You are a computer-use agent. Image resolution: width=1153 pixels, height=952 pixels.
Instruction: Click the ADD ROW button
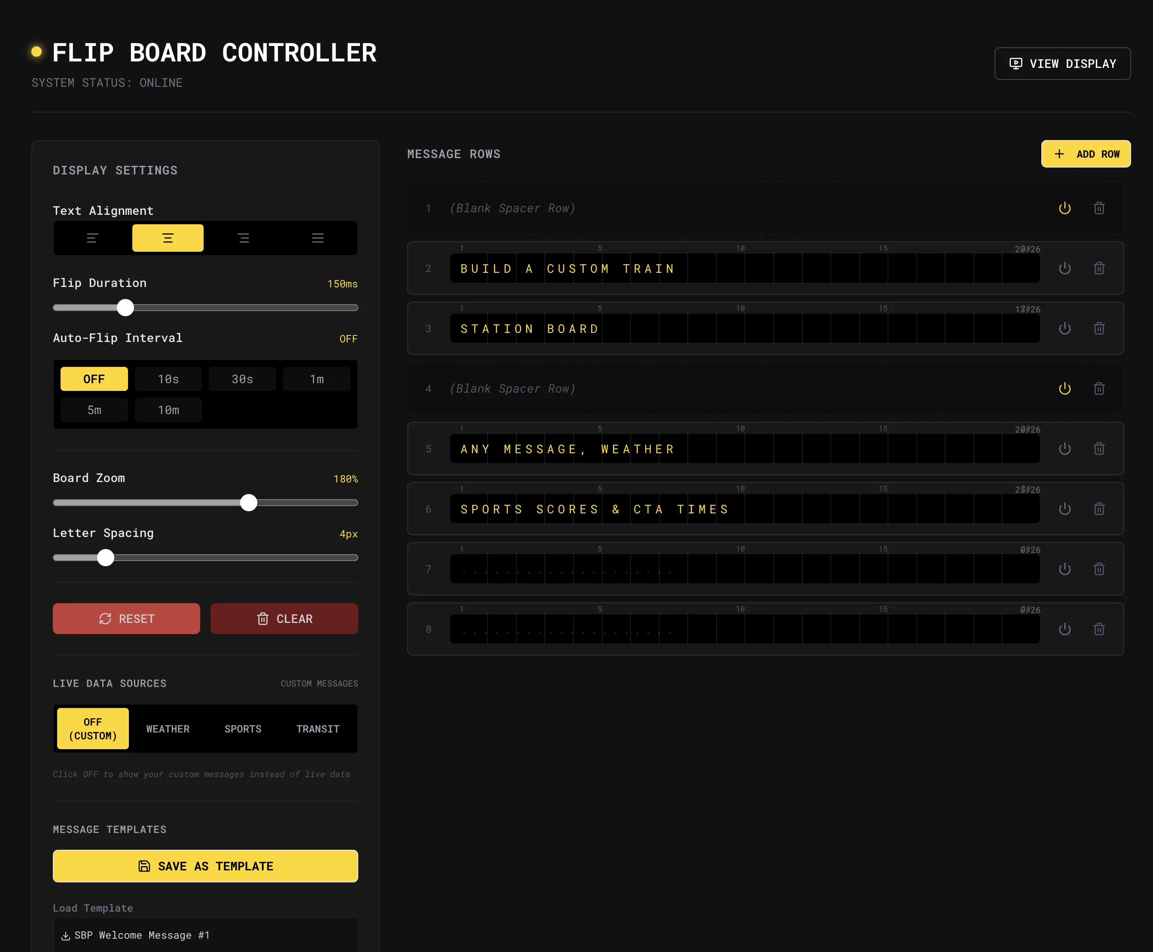coord(1085,154)
